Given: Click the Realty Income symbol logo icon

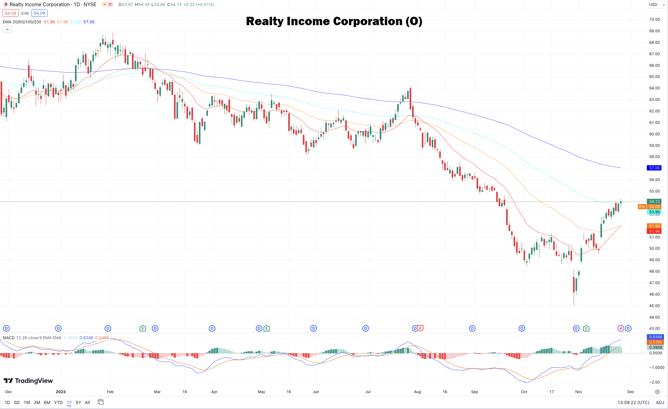Looking at the screenshot, I should [x=5, y=4].
